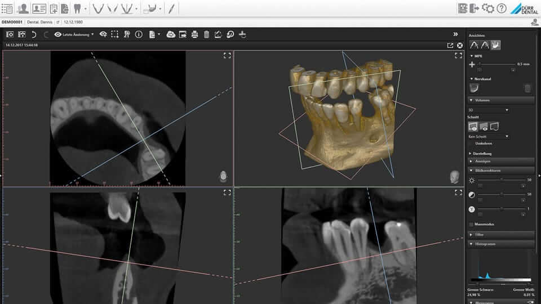Click the printer icon in image toolbar
Viewport: 541px width, 304px height.
[x=194, y=34]
